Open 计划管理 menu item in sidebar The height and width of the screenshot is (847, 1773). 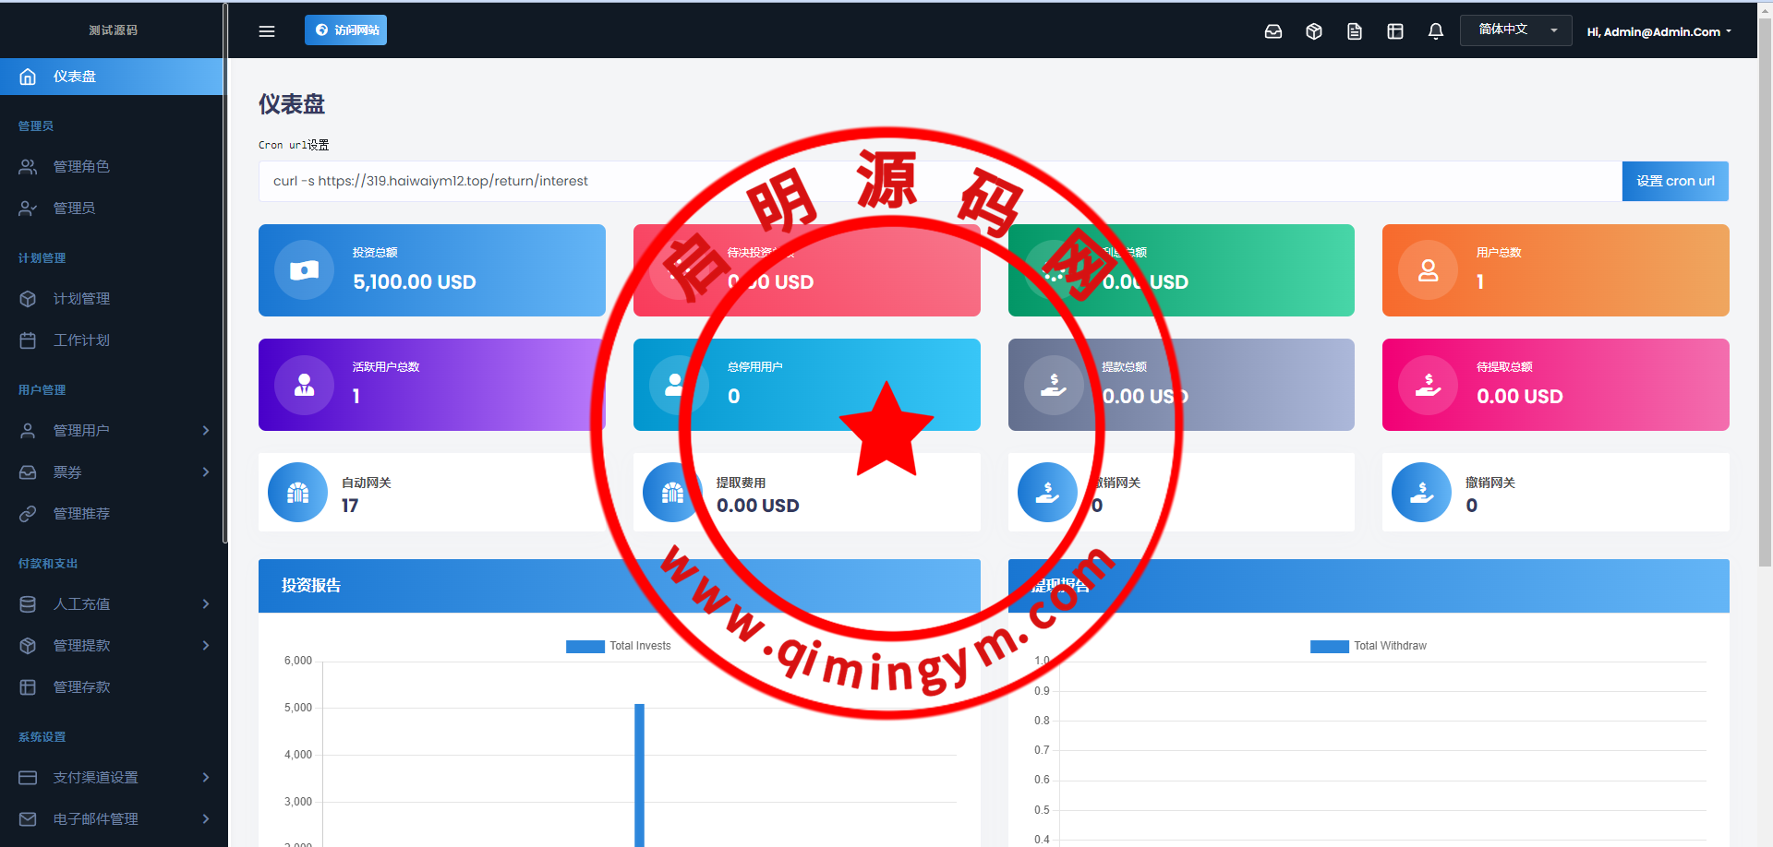[81, 299]
